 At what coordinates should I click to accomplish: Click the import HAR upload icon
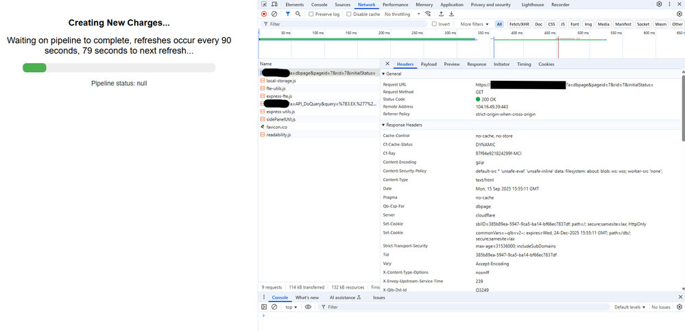click(x=441, y=14)
